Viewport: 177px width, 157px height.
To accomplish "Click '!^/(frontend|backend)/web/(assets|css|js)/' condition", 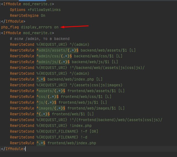I will 116,120.
